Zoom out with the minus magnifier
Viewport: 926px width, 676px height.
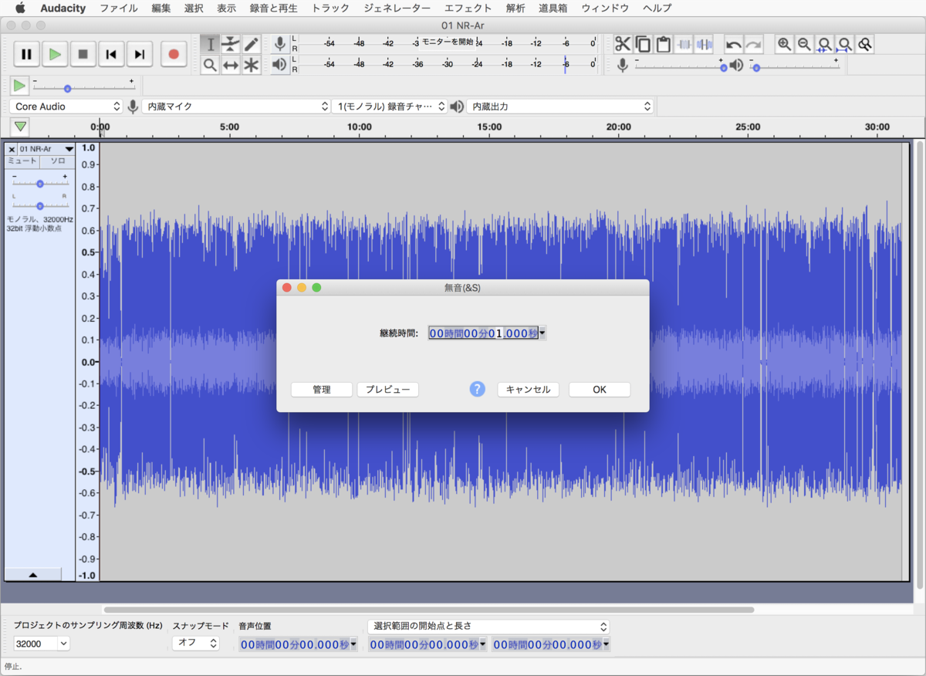point(805,45)
